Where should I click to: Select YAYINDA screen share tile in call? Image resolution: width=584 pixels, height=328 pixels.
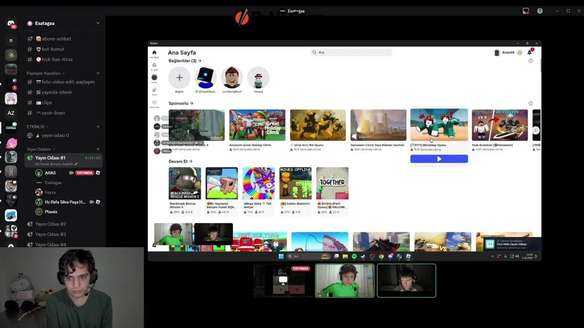pos(283,281)
